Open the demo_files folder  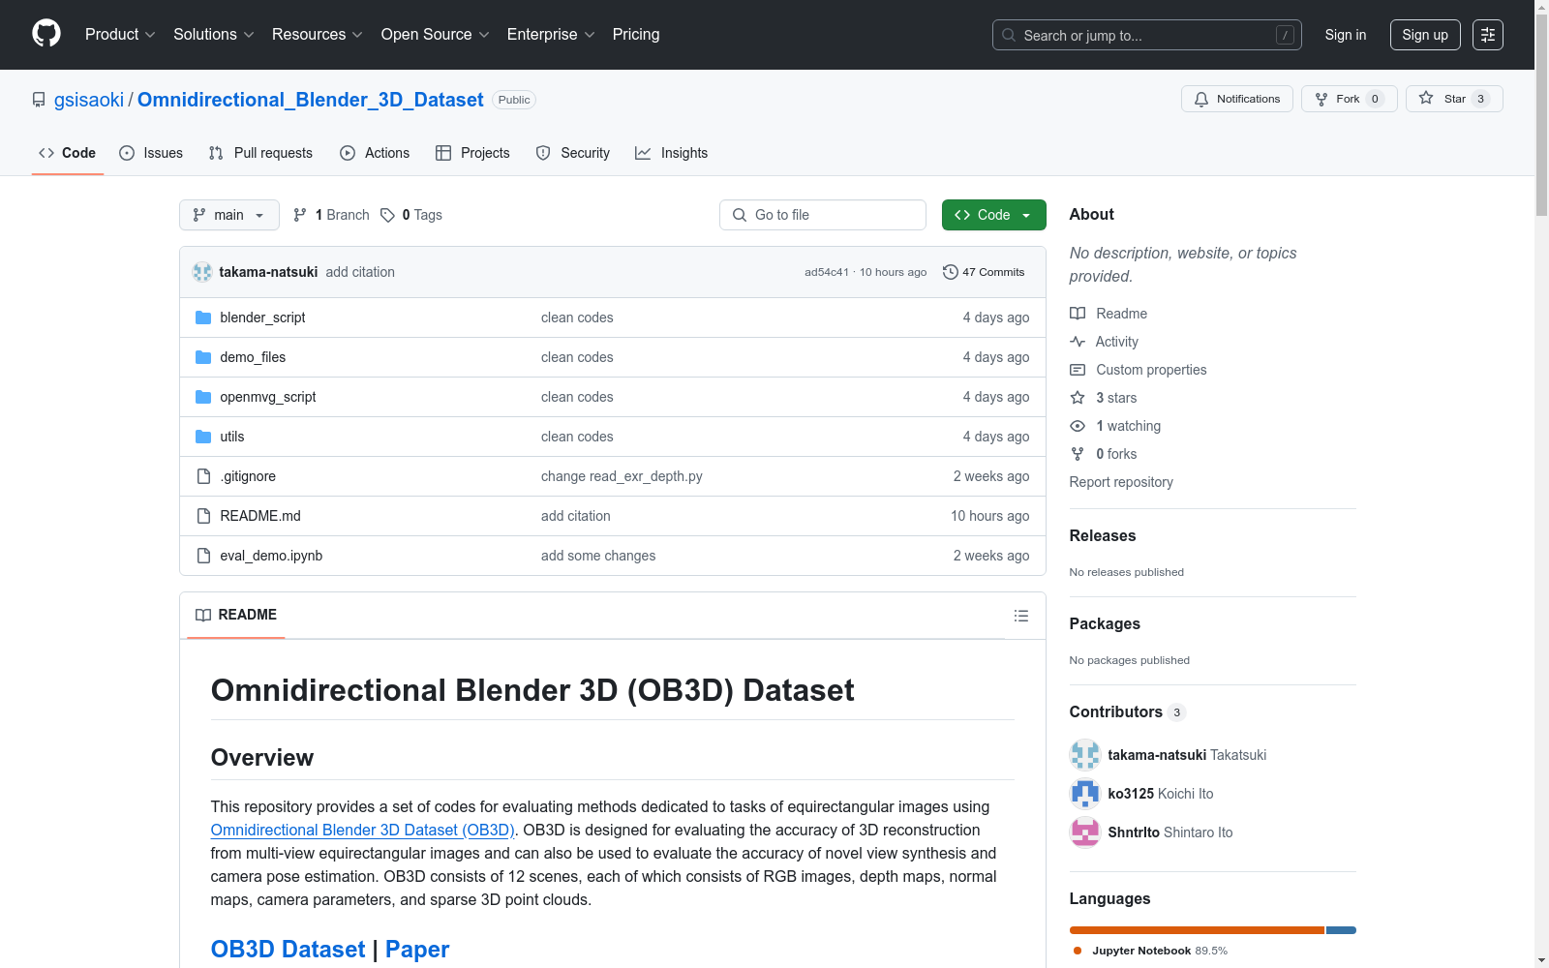[253, 357]
